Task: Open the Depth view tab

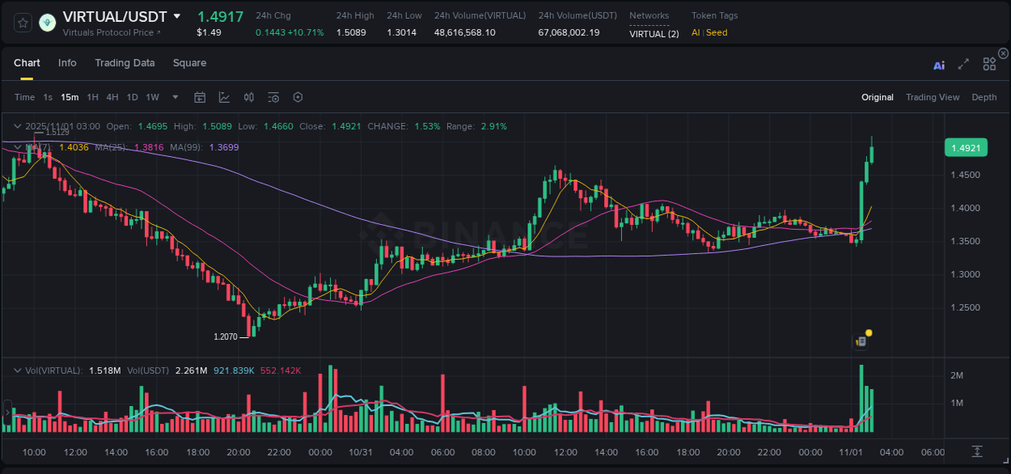Action: click(984, 97)
